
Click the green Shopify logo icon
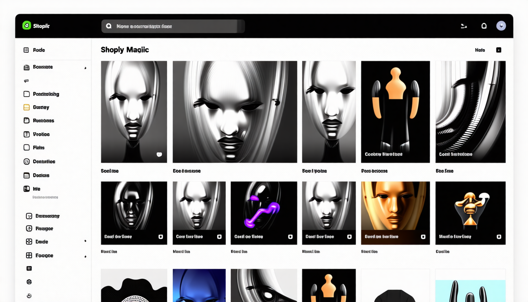coord(27,26)
